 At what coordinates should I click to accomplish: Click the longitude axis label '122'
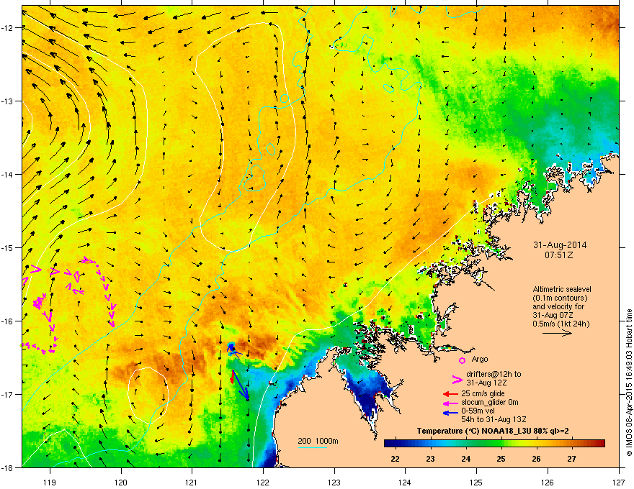click(x=263, y=482)
